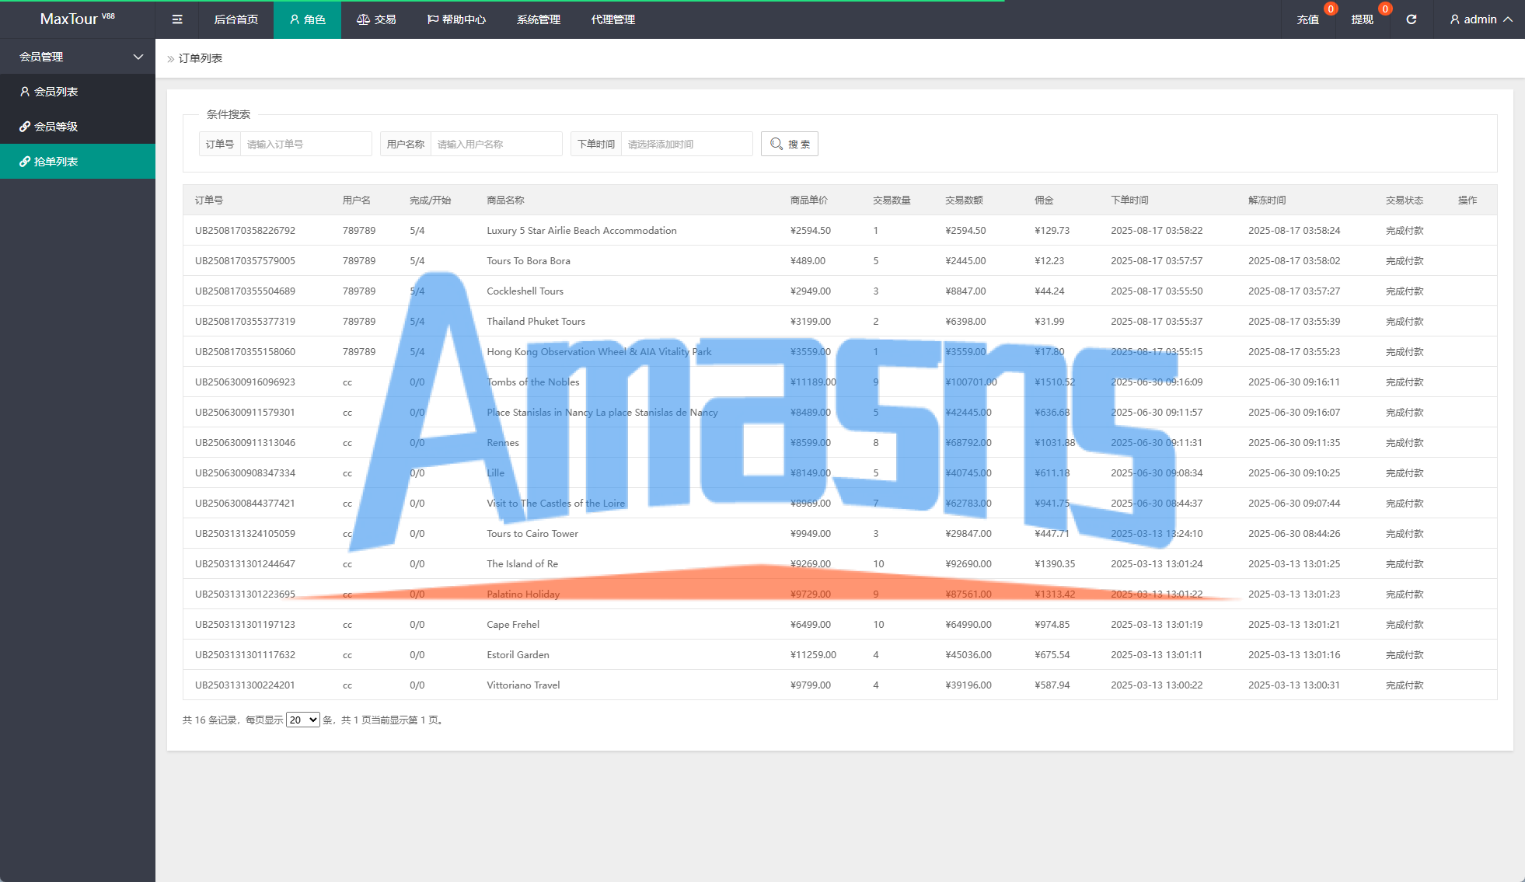The height and width of the screenshot is (882, 1525).
Task: Open the 代理管理 menu
Action: [612, 19]
